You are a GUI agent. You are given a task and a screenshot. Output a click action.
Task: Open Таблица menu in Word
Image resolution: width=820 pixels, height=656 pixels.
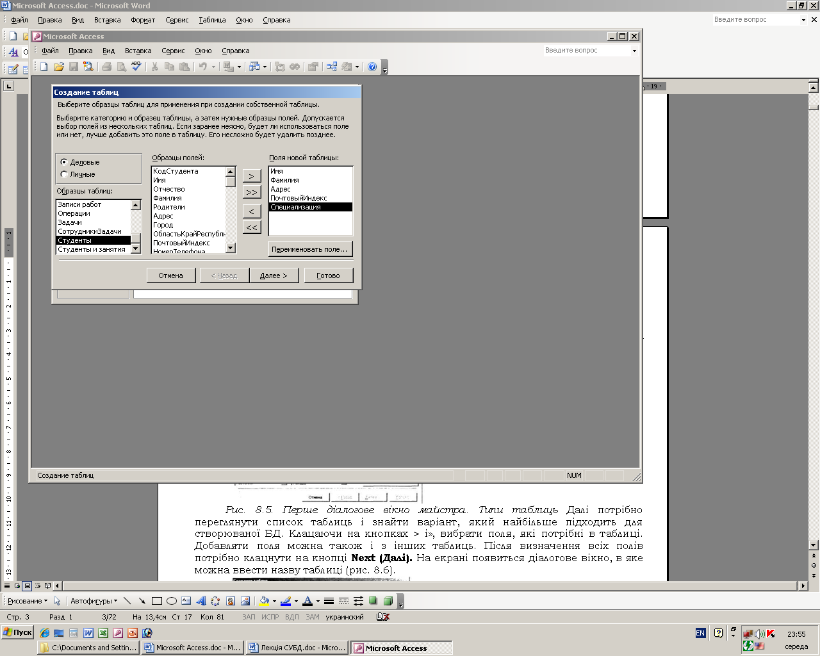coord(212,20)
